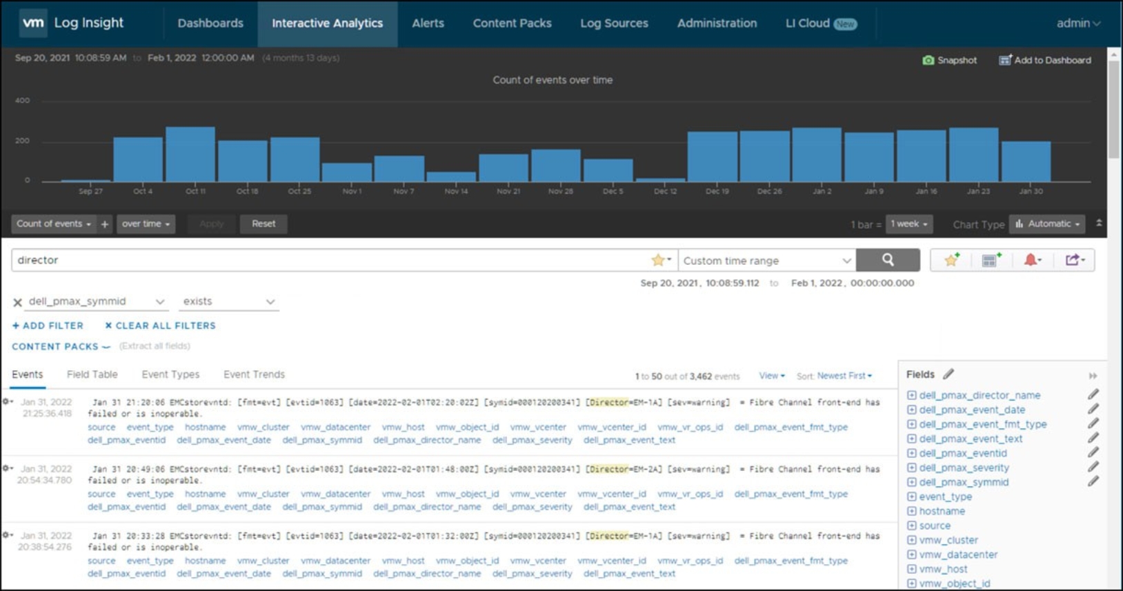Image resolution: width=1123 pixels, height=591 pixels.
Task: Select the Events tab
Action: [x=27, y=374]
